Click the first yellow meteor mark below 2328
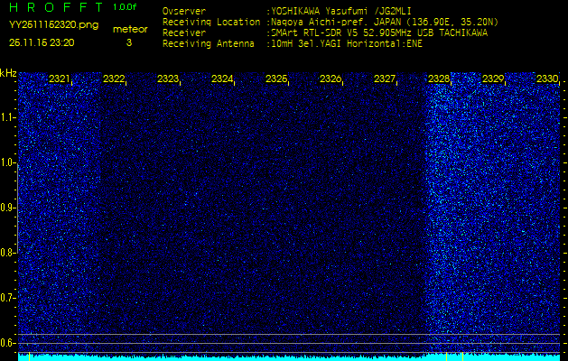The height and width of the screenshot is (361, 568). point(446,356)
